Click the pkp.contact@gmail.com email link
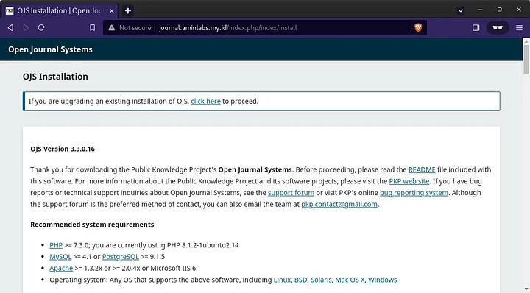The height and width of the screenshot is (293, 530). click(339, 204)
